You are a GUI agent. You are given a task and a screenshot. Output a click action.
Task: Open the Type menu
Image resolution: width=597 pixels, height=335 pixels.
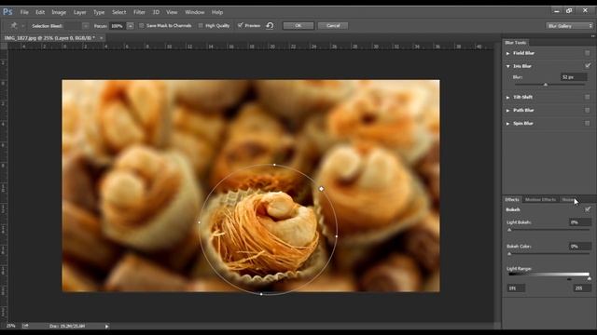(99, 12)
